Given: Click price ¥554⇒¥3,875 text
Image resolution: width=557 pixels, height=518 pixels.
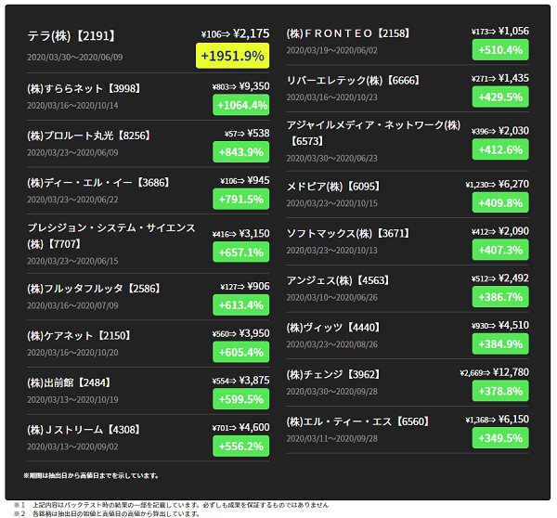Looking at the screenshot, I should tap(240, 381).
